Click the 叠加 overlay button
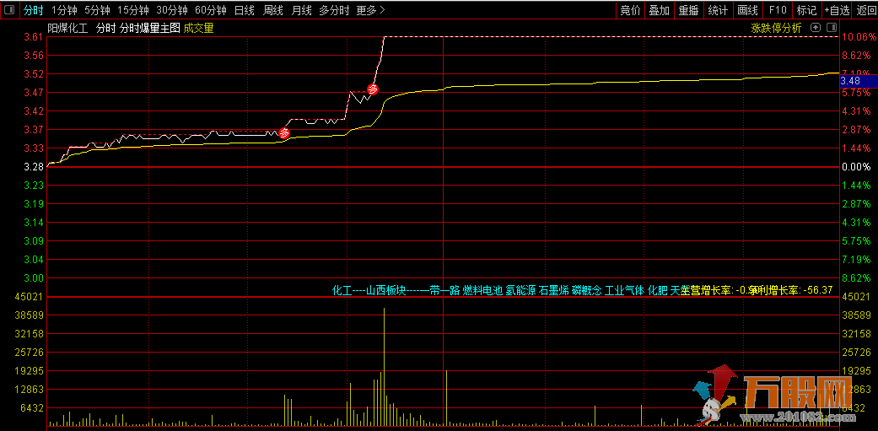Viewport: 878px width, 431px height. [x=659, y=10]
